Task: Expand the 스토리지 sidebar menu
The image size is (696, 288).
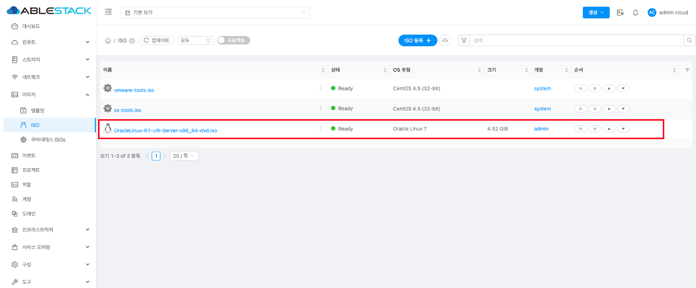Action: 49,60
